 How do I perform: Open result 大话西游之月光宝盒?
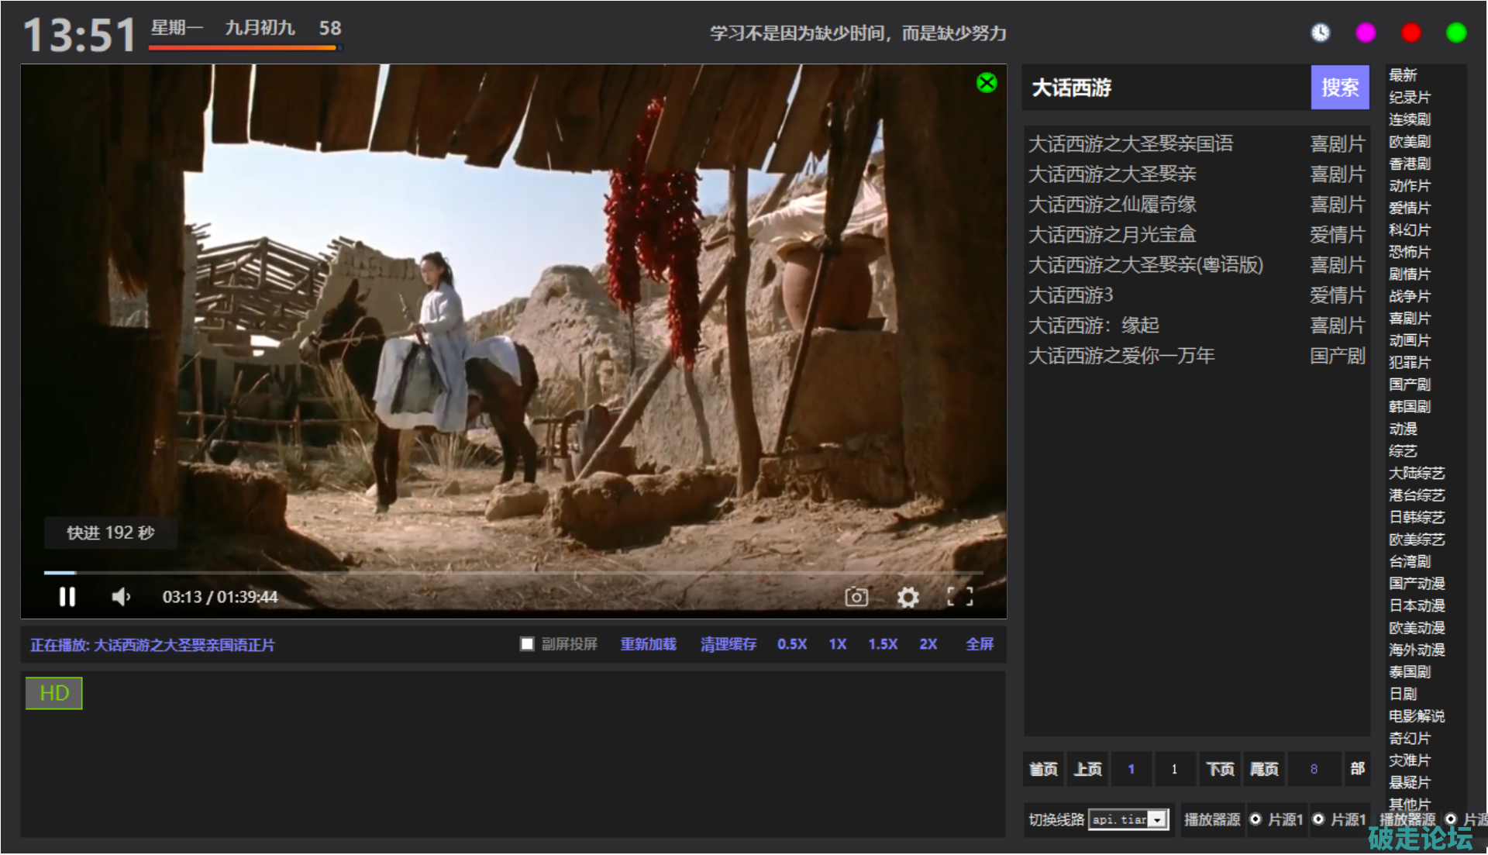[1112, 234]
